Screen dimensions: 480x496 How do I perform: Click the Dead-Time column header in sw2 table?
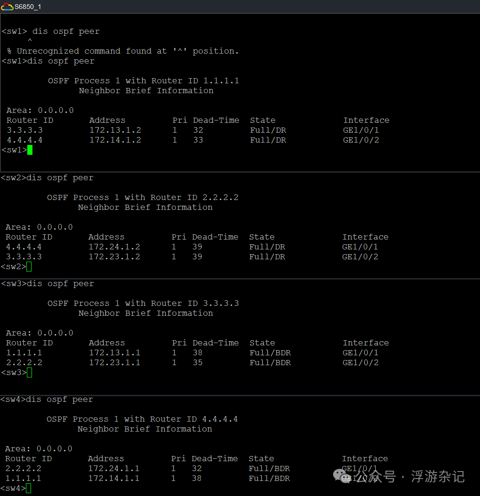click(215, 237)
